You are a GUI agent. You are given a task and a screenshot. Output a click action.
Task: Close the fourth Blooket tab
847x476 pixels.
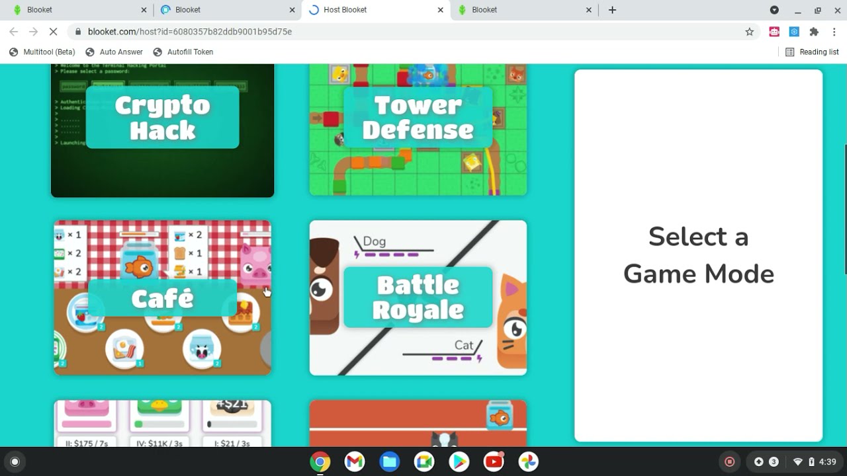click(589, 10)
